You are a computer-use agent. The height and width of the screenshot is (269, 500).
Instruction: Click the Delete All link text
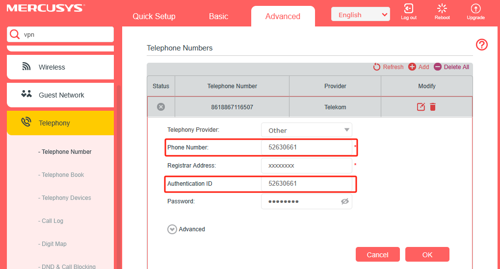pyautogui.click(x=456, y=67)
